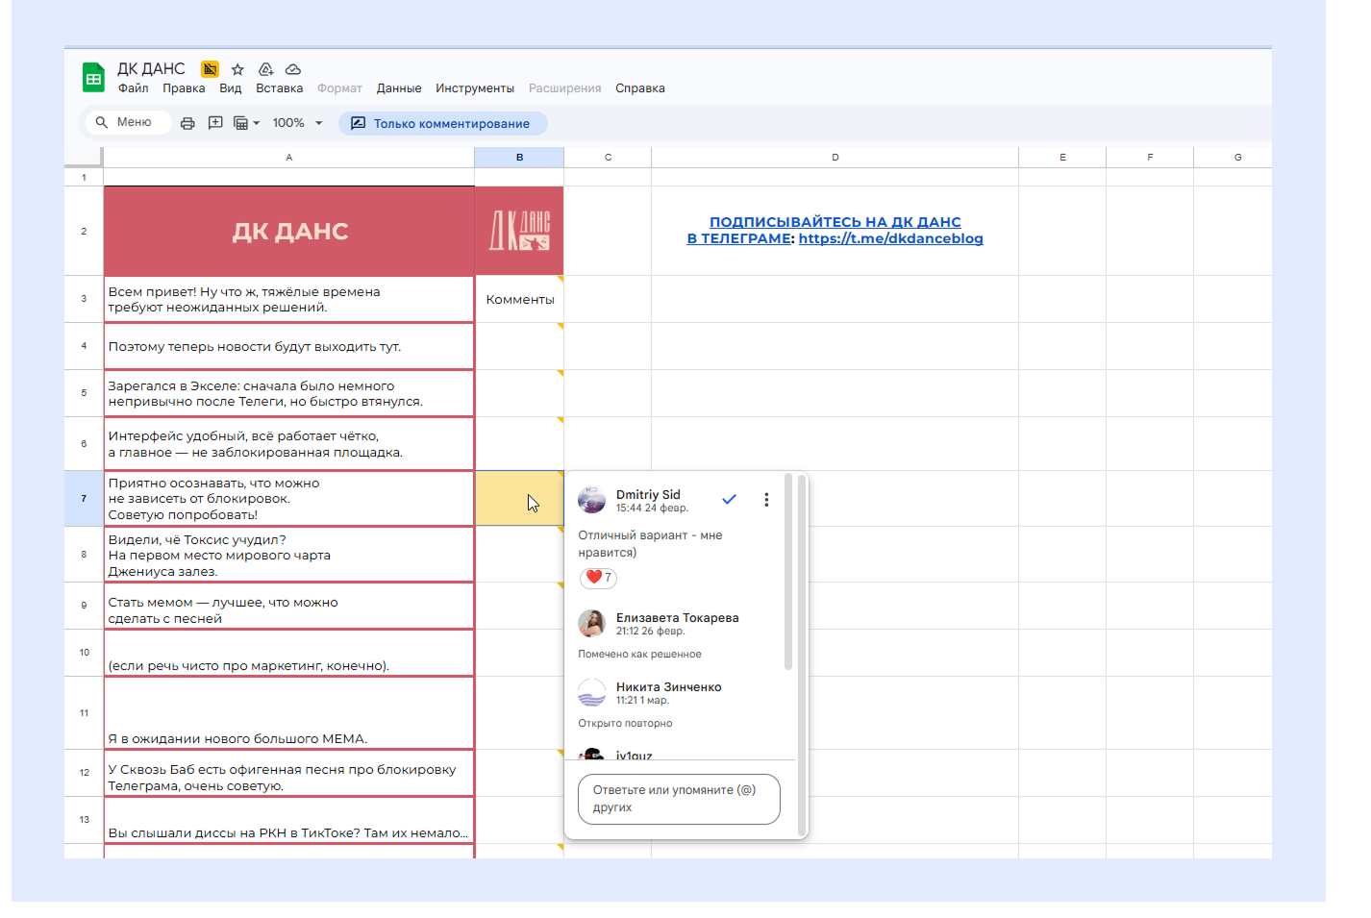Select the cell starting with Видели, чё Токсис учудил?
The image size is (1371, 918).
tap(288, 555)
